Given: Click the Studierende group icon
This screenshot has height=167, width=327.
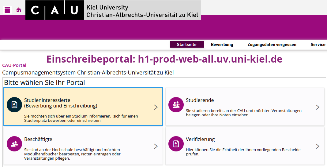Looking at the screenshot, I should (176, 105).
